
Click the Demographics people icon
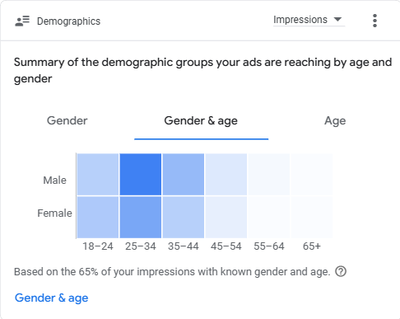[22, 21]
